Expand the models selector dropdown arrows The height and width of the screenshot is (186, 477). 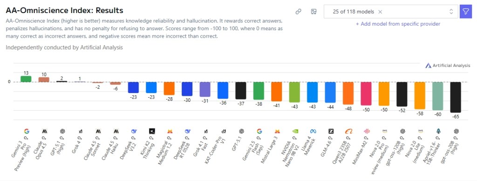(451, 12)
